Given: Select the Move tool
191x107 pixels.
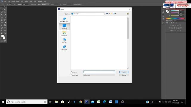Looking at the screenshot, I should 5,10.
